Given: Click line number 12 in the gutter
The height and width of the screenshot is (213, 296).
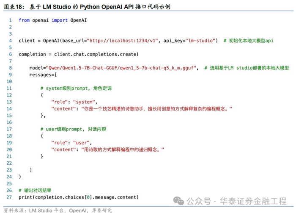Looking at the screenshot, I should pos(9,95).
